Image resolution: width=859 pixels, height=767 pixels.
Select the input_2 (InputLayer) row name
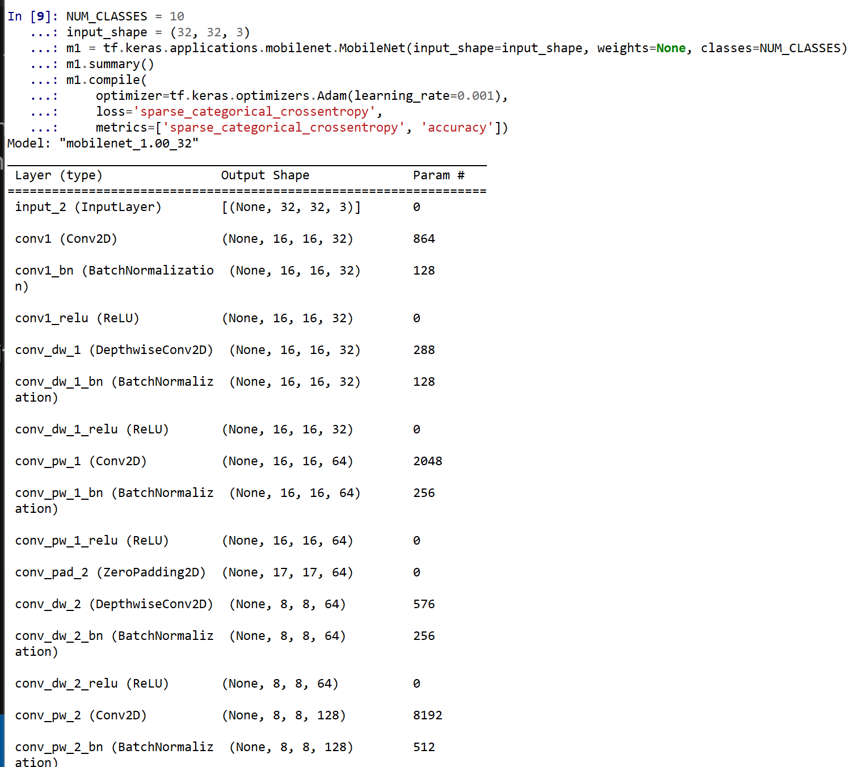pos(88,207)
